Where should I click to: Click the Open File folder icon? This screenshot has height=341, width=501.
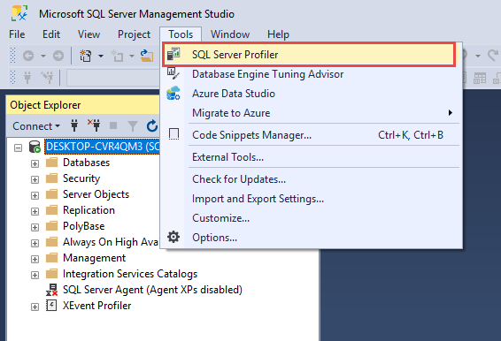(x=147, y=56)
